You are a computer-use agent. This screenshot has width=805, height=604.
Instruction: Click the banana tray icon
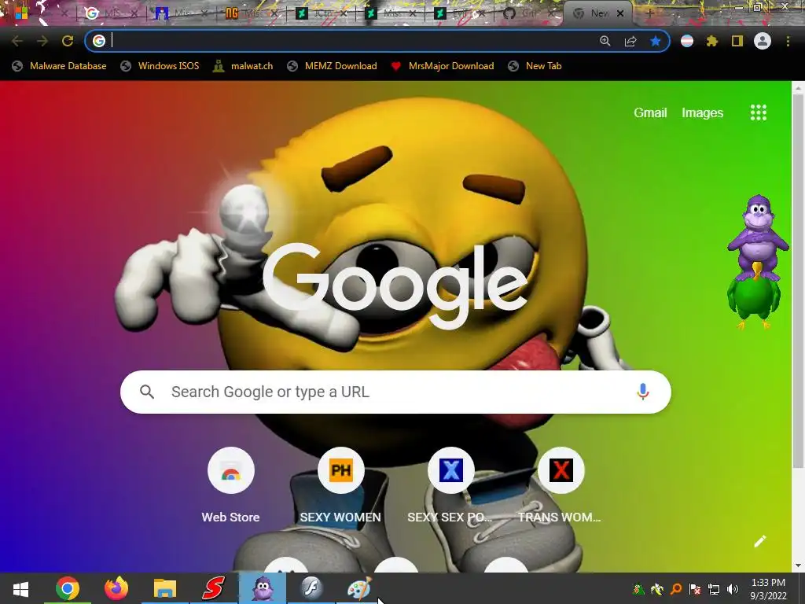tap(657, 589)
